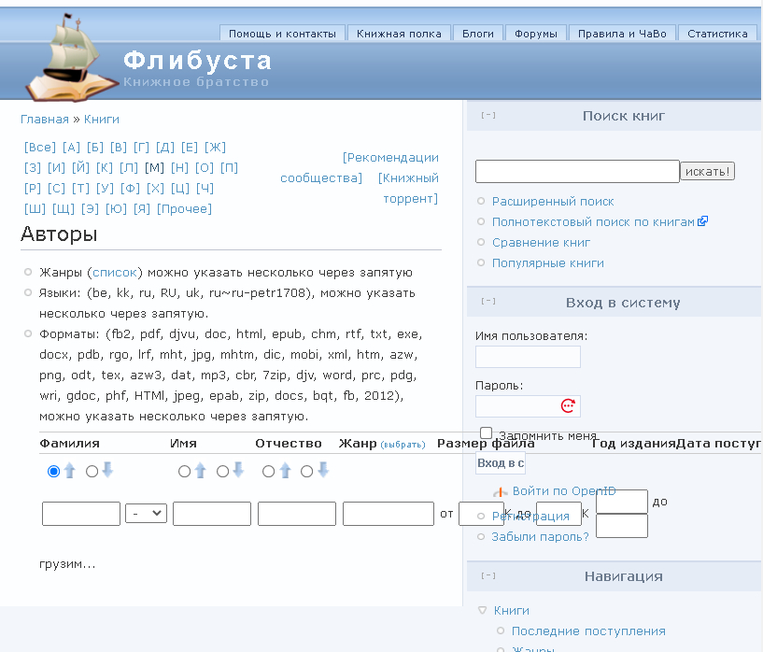Click the искать! search button
The width and height of the screenshot is (763, 652).
[x=707, y=171]
